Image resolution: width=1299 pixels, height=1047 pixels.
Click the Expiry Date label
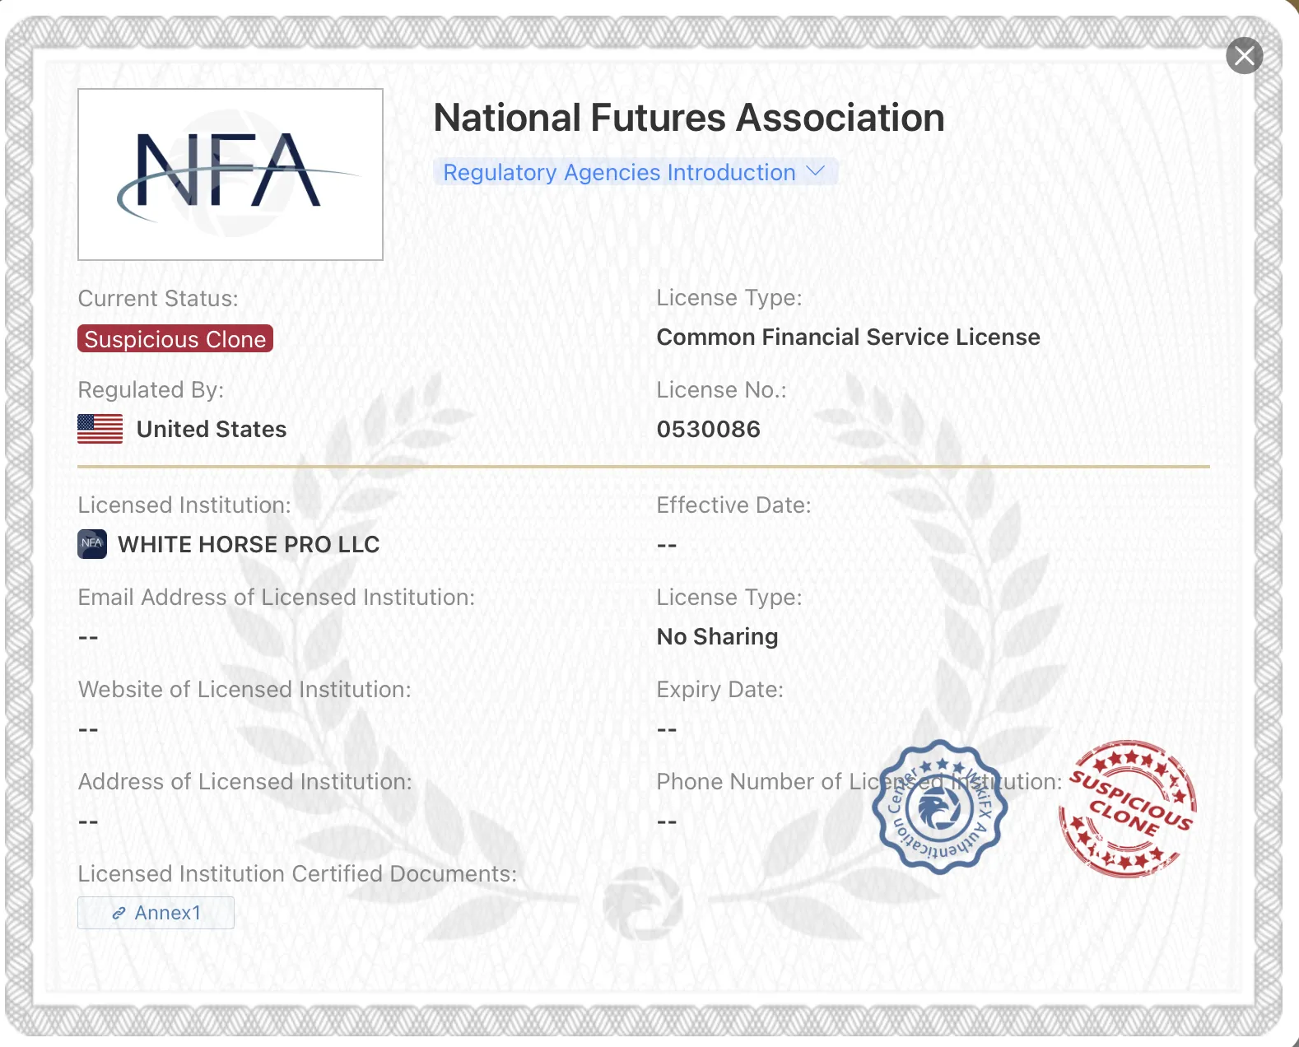point(720,690)
